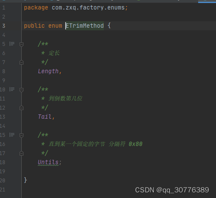This screenshot has width=216, height=198.
Task: Click the enum keyword on line 3
Action: point(55,26)
